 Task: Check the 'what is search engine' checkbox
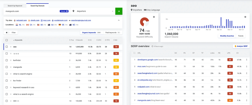6,74
